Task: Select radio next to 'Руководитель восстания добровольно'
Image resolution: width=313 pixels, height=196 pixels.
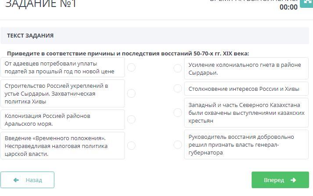Action: (x=178, y=144)
